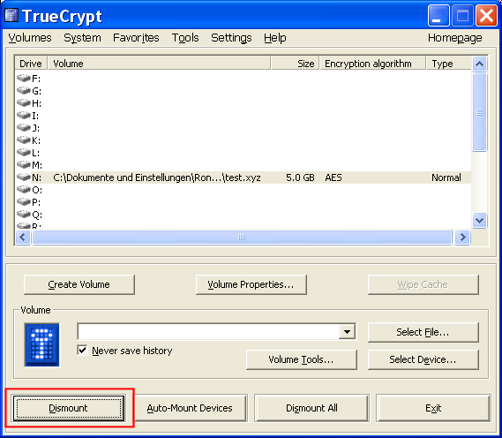Click the Create Volume button
Viewport: 502px width, 438px height.
tap(79, 284)
